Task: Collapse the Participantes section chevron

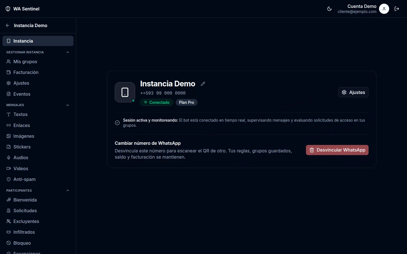Action: point(68,190)
